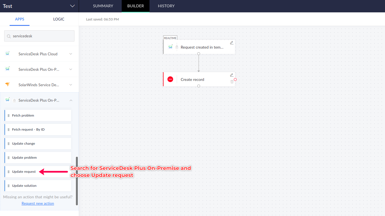Click the app icon of collapsed ServiceDesk Plus On-P...
Screen dimensions: 385x216
pos(8,69)
